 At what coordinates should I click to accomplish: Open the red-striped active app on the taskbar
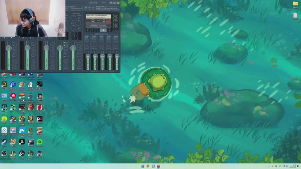[x=158, y=166]
